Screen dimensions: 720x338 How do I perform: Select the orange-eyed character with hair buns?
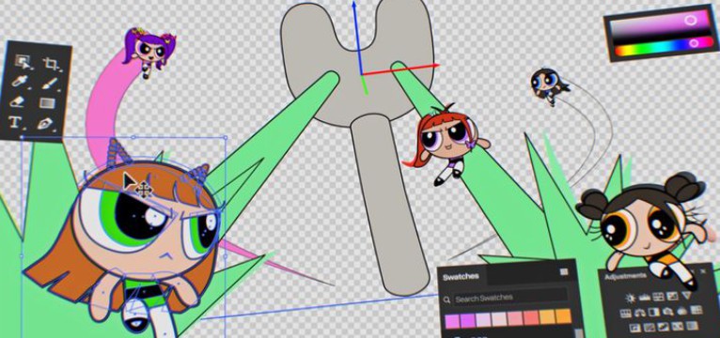645,228
